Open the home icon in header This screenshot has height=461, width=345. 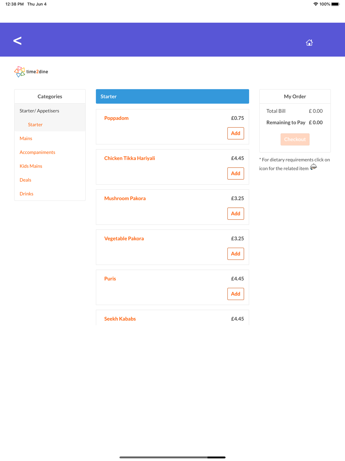(x=309, y=43)
